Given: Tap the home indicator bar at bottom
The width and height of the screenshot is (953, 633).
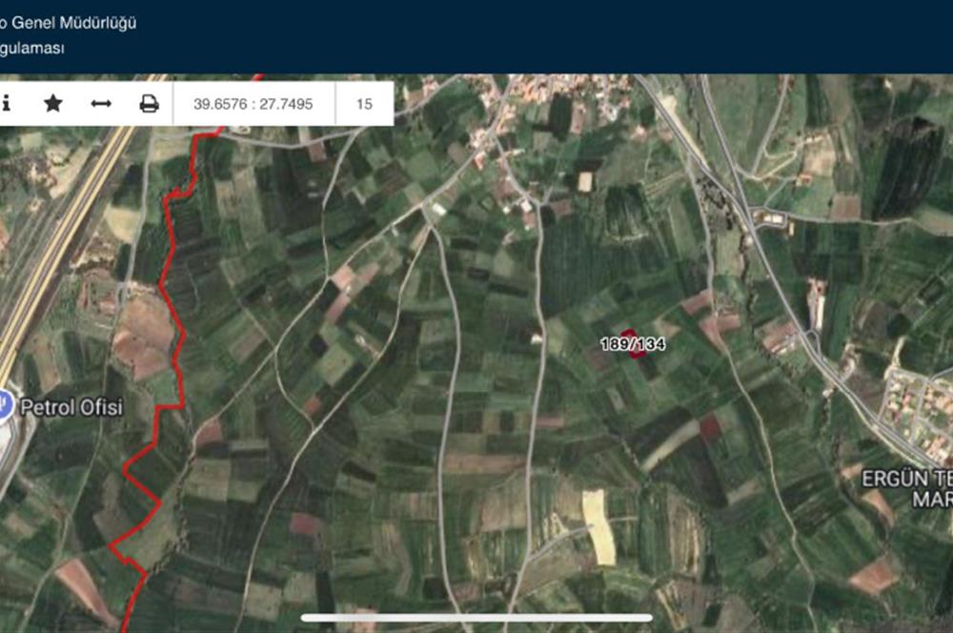Looking at the screenshot, I should pyautogui.click(x=476, y=618).
